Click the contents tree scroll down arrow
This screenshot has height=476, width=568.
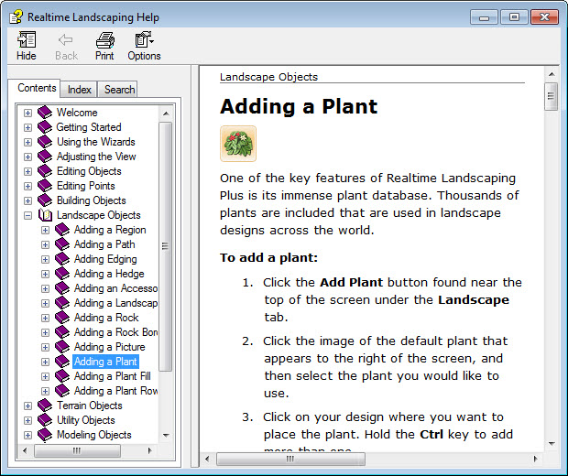[166, 435]
